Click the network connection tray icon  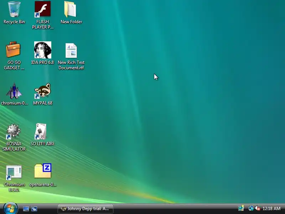(251, 208)
